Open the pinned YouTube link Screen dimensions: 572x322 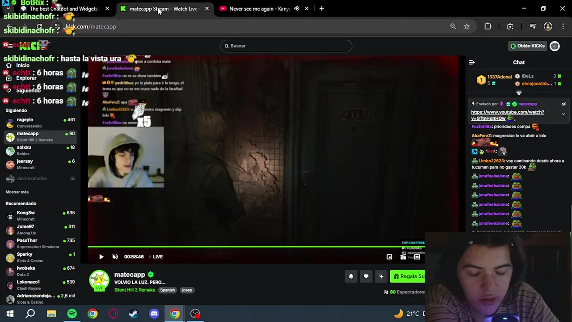click(507, 115)
